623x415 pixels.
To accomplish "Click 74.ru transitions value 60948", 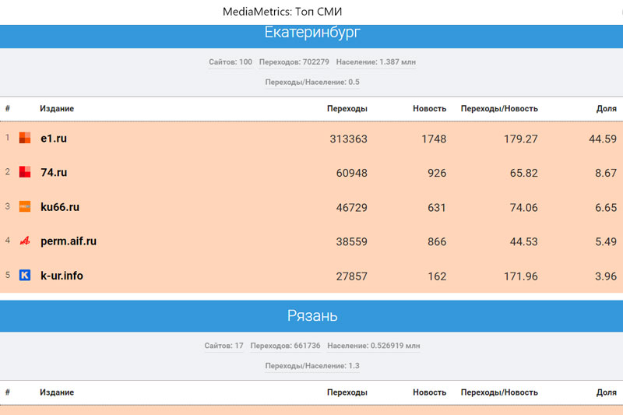I will pyautogui.click(x=352, y=173).
